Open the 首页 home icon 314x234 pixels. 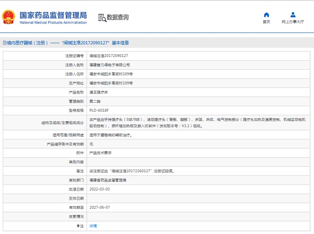click(x=266, y=15)
